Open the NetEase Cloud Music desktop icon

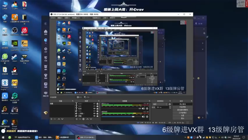click(x=24, y=31)
